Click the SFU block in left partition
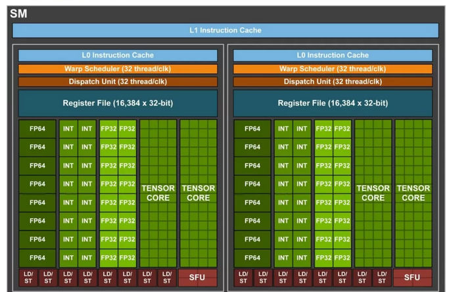This screenshot has height=292, width=470. pyautogui.click(x=197, y=278)
